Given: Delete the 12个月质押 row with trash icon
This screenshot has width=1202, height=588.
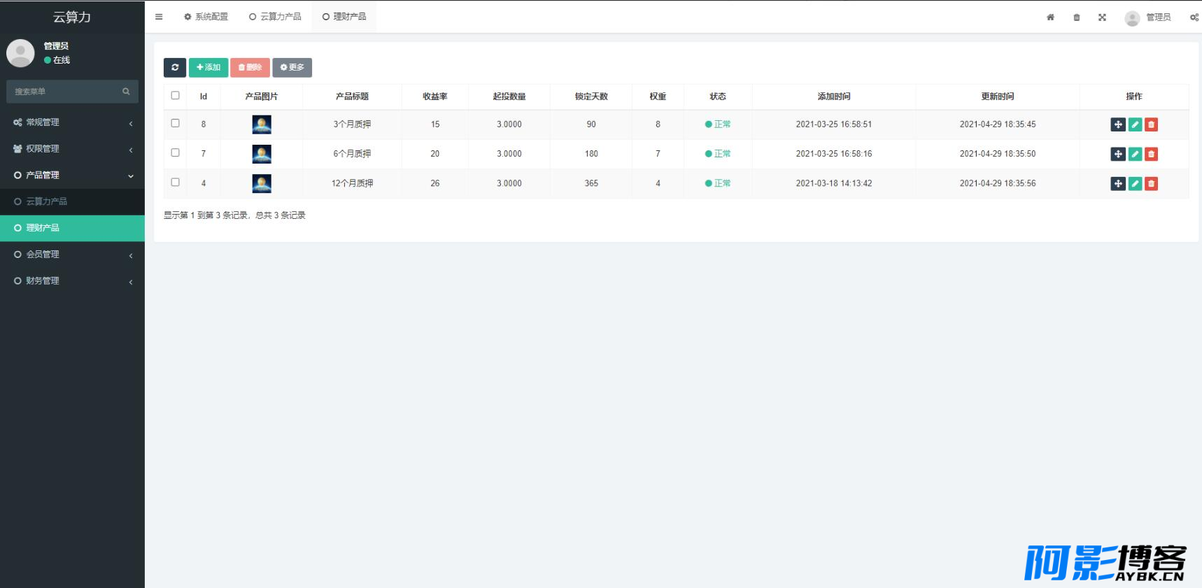Looking at the screenshot, I should [1151, 183].
